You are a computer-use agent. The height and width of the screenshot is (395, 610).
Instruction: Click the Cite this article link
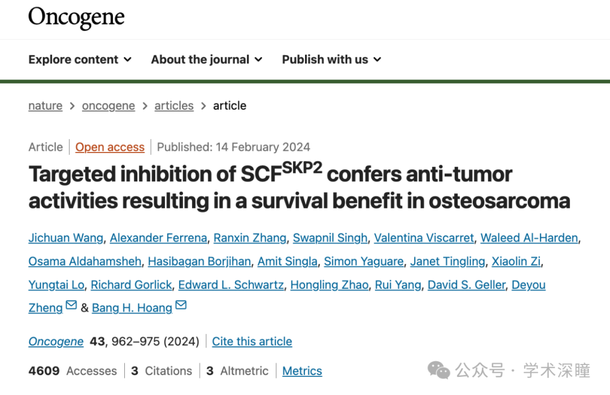(x=252, y=341)
